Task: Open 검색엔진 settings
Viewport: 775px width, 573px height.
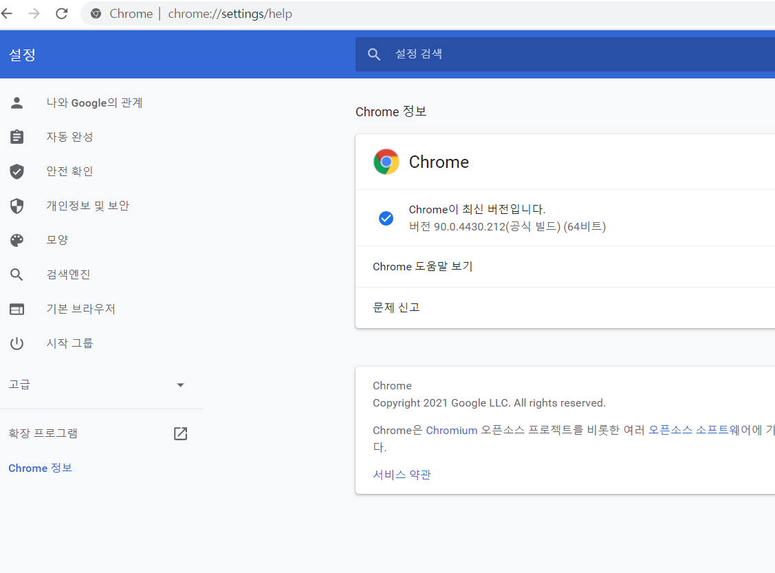Action: tap(68, 274)
